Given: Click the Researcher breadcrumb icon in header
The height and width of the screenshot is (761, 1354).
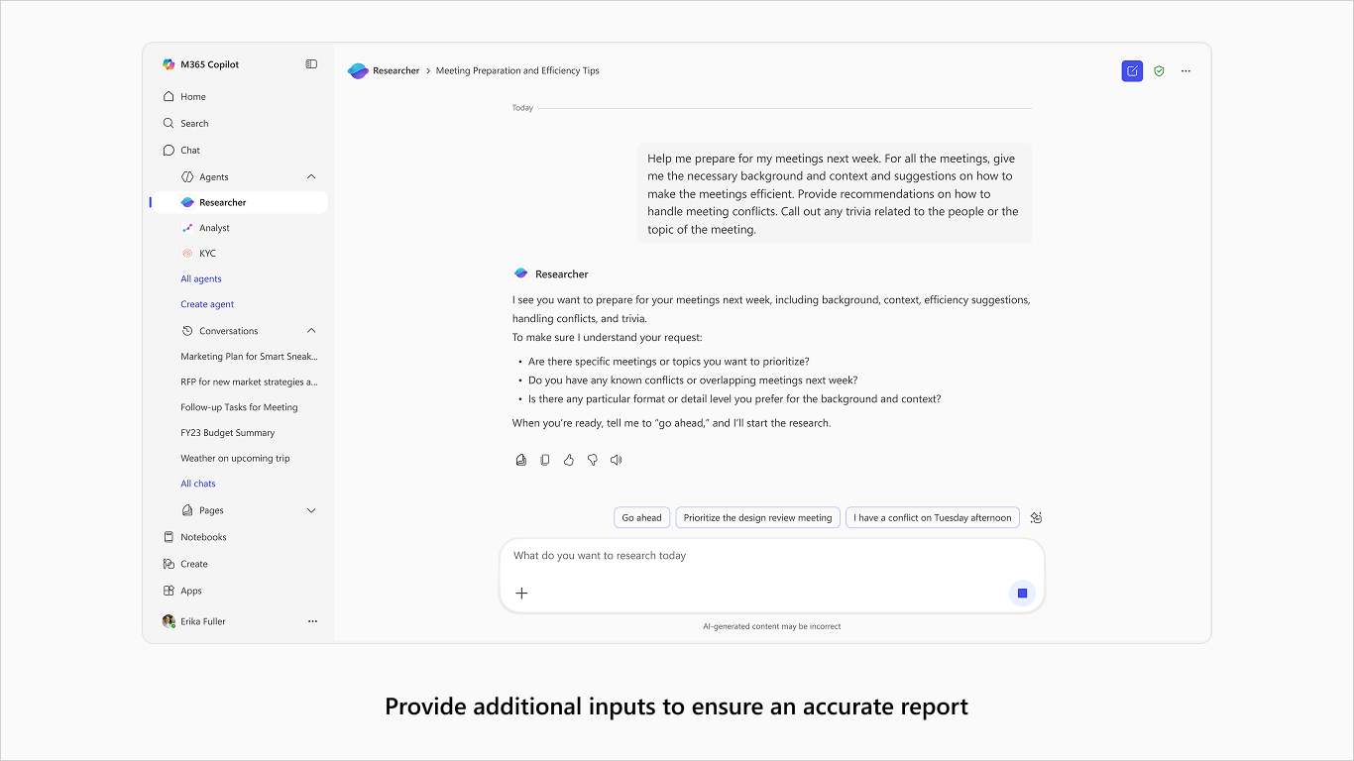Looking at the screenshot, I should click(x=358, y=71).
